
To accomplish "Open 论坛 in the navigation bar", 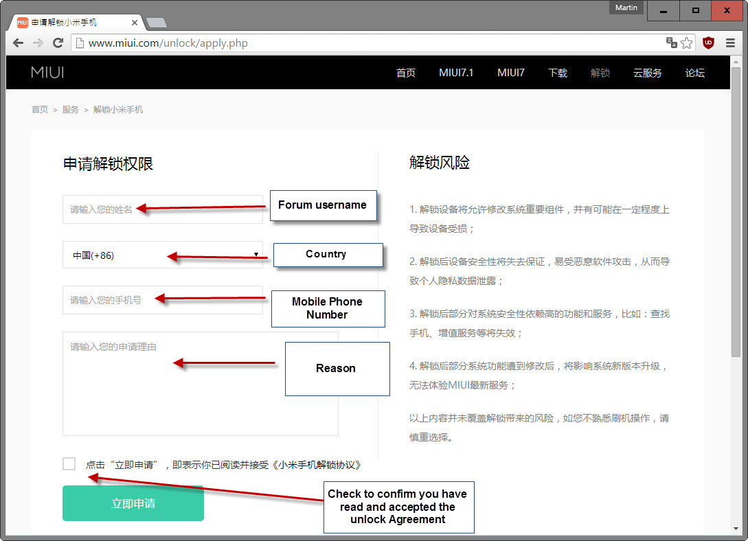I will point(694,73).
